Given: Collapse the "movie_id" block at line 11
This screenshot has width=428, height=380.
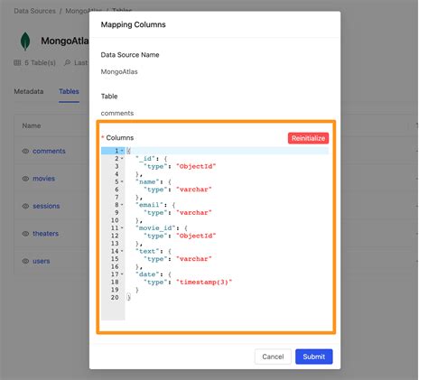Looking at the screenshot, I should pyautogui.click(x=122, y=227).
